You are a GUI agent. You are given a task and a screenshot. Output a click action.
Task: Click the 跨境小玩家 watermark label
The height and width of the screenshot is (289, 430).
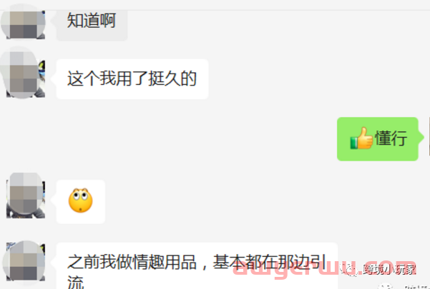(x=389, y=270)
